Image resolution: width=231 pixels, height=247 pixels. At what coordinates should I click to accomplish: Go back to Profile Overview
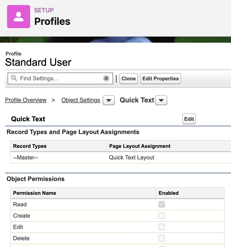(26, 100)
